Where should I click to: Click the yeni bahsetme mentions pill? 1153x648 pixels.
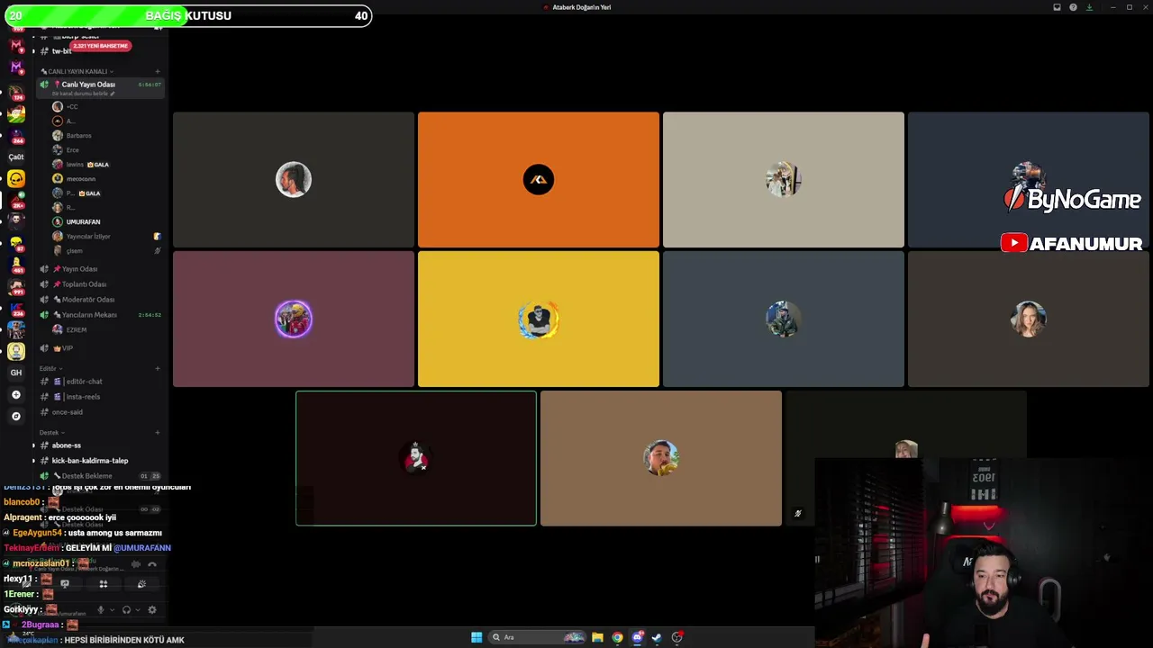pyautogui.click(x=100, y=46)
